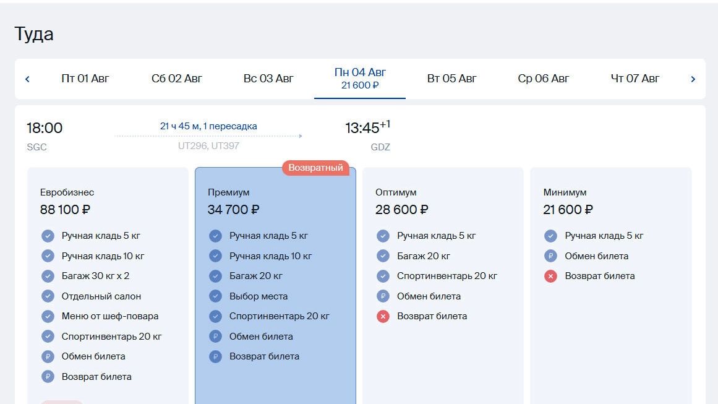The image size is (718, 404).
Task: Click ruble icon by Обмен билета in Минимум
Action: click(x=550, y=256)
